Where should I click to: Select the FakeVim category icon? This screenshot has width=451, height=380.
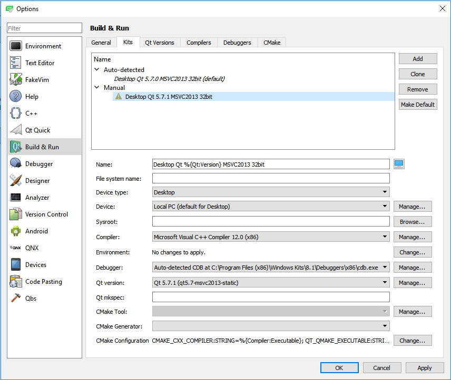(16, 80)
